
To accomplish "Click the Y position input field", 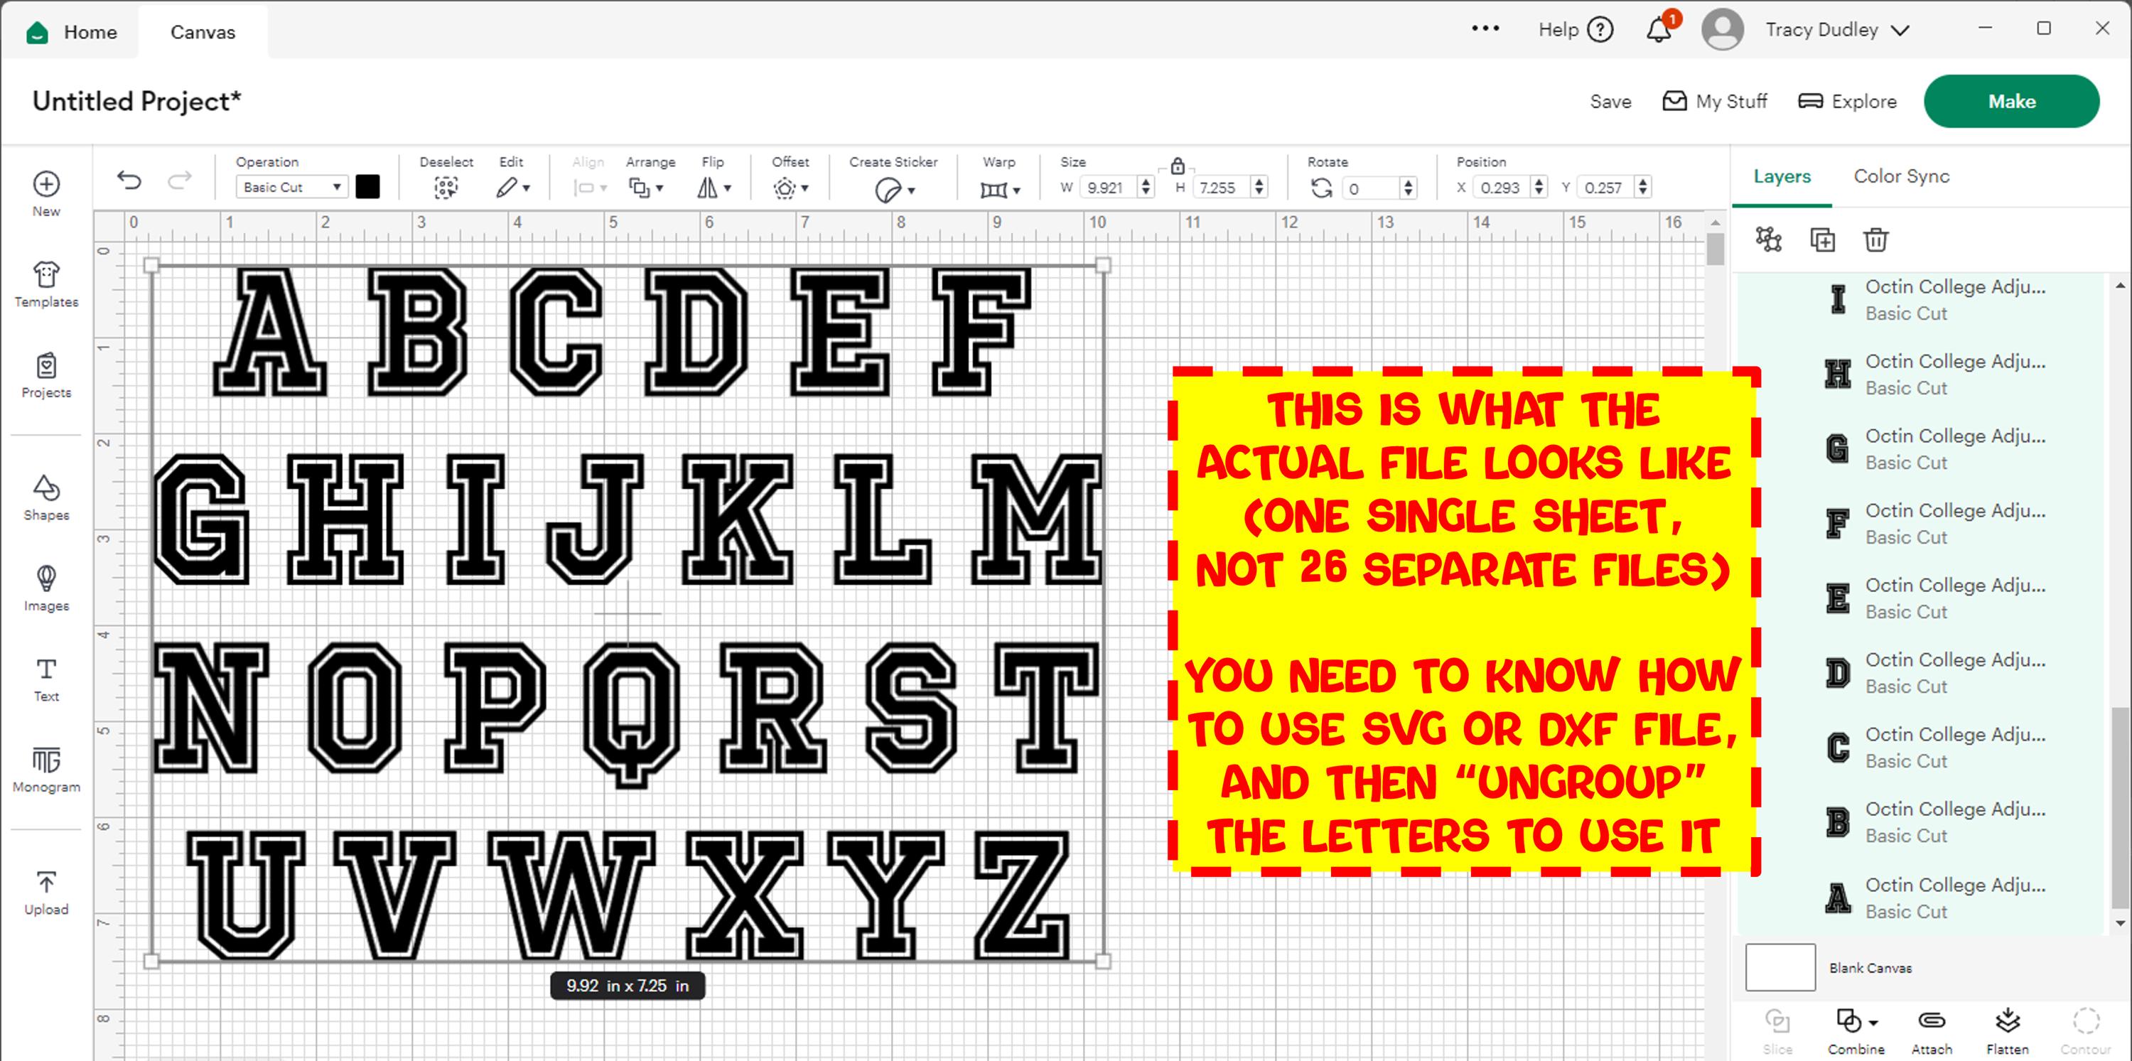I will click(1606, 188).
